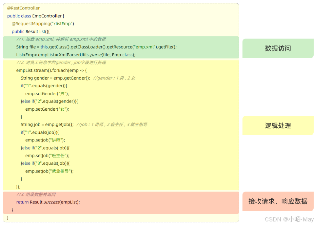Click the 'if("1".equals(gender)){' line
The width and height of the screenshot is (315, 225).
44,86
